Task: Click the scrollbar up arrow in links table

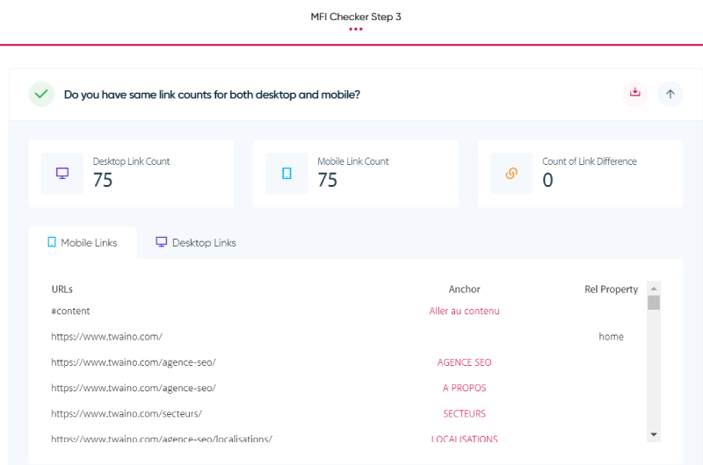Action: [654, 289]
